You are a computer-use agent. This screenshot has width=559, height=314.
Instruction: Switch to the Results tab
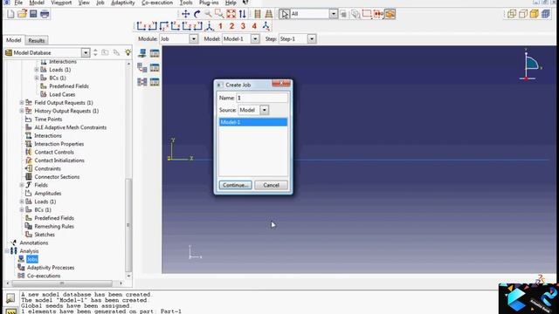point(37,40)
